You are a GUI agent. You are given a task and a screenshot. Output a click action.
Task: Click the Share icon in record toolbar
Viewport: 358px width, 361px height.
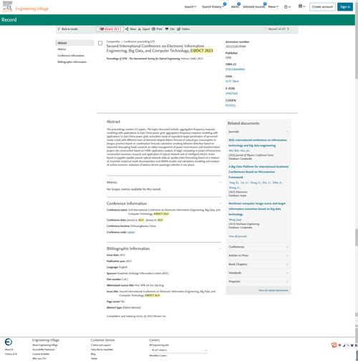click(x=127, y=29)
